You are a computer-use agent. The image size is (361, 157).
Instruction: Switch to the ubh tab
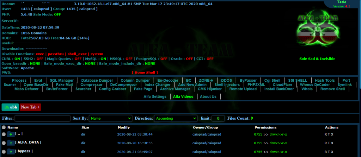[10, 107]
